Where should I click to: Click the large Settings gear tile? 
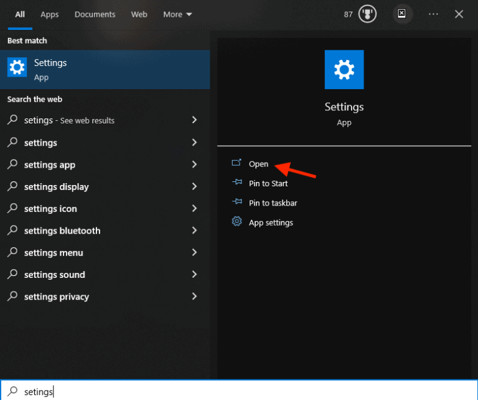point(344,70)
